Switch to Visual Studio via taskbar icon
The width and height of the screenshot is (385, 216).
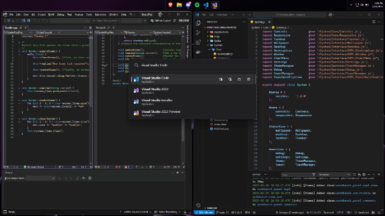[215, 5]
